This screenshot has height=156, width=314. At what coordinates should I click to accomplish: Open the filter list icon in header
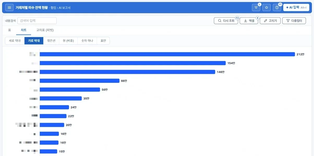pyautogui.click(x=256, y=8)
